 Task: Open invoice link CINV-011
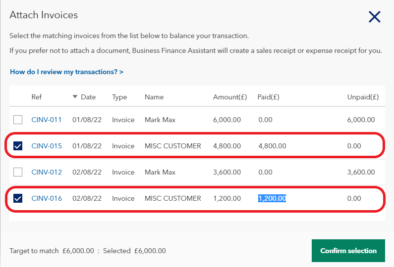point(47,120)
